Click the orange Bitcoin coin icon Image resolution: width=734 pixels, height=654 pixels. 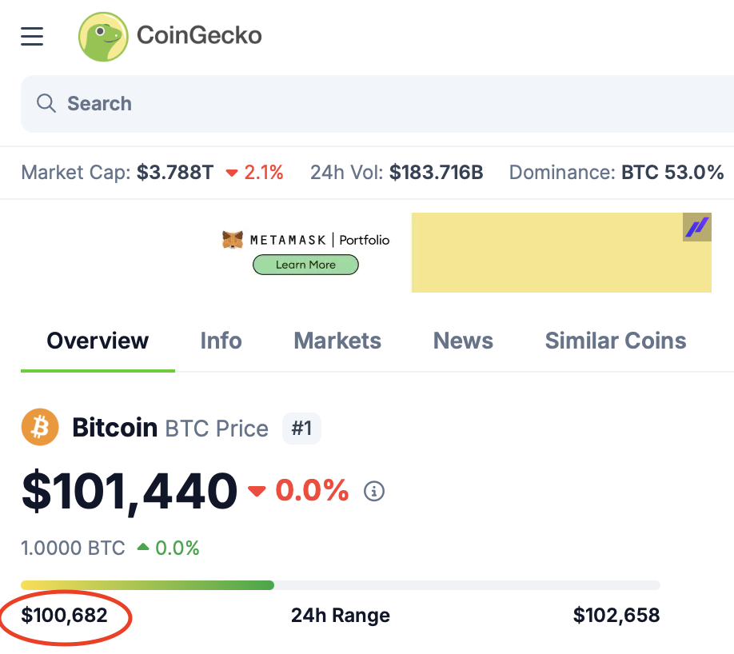pos(40,428)
